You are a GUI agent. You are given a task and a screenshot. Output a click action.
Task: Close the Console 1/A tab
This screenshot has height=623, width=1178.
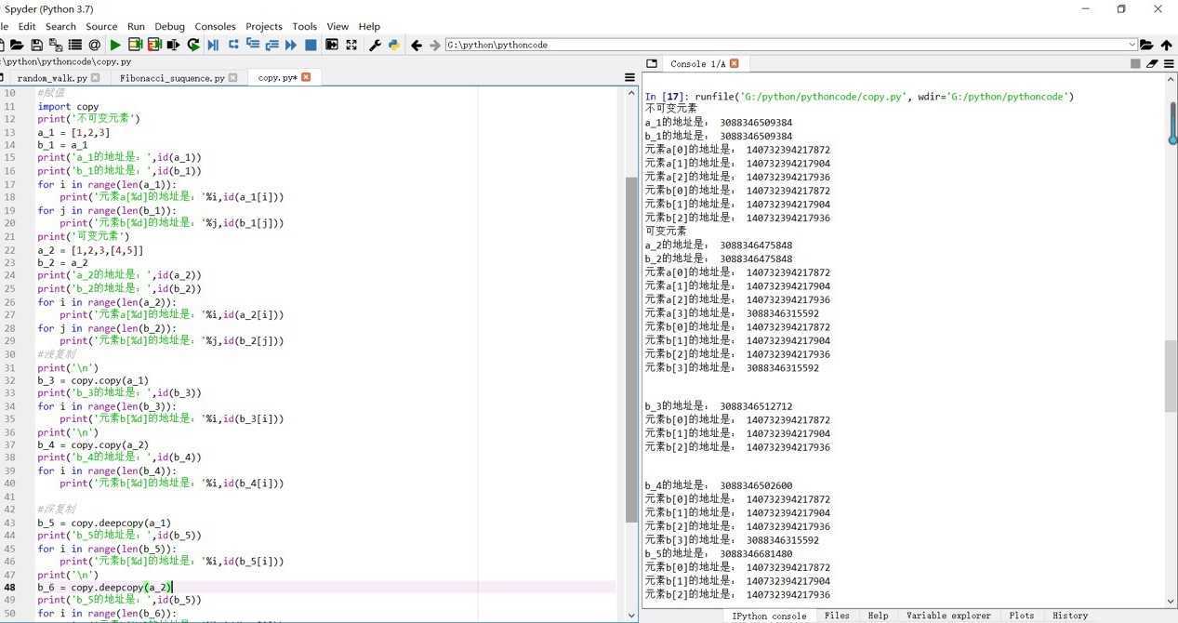pos(734,63)
